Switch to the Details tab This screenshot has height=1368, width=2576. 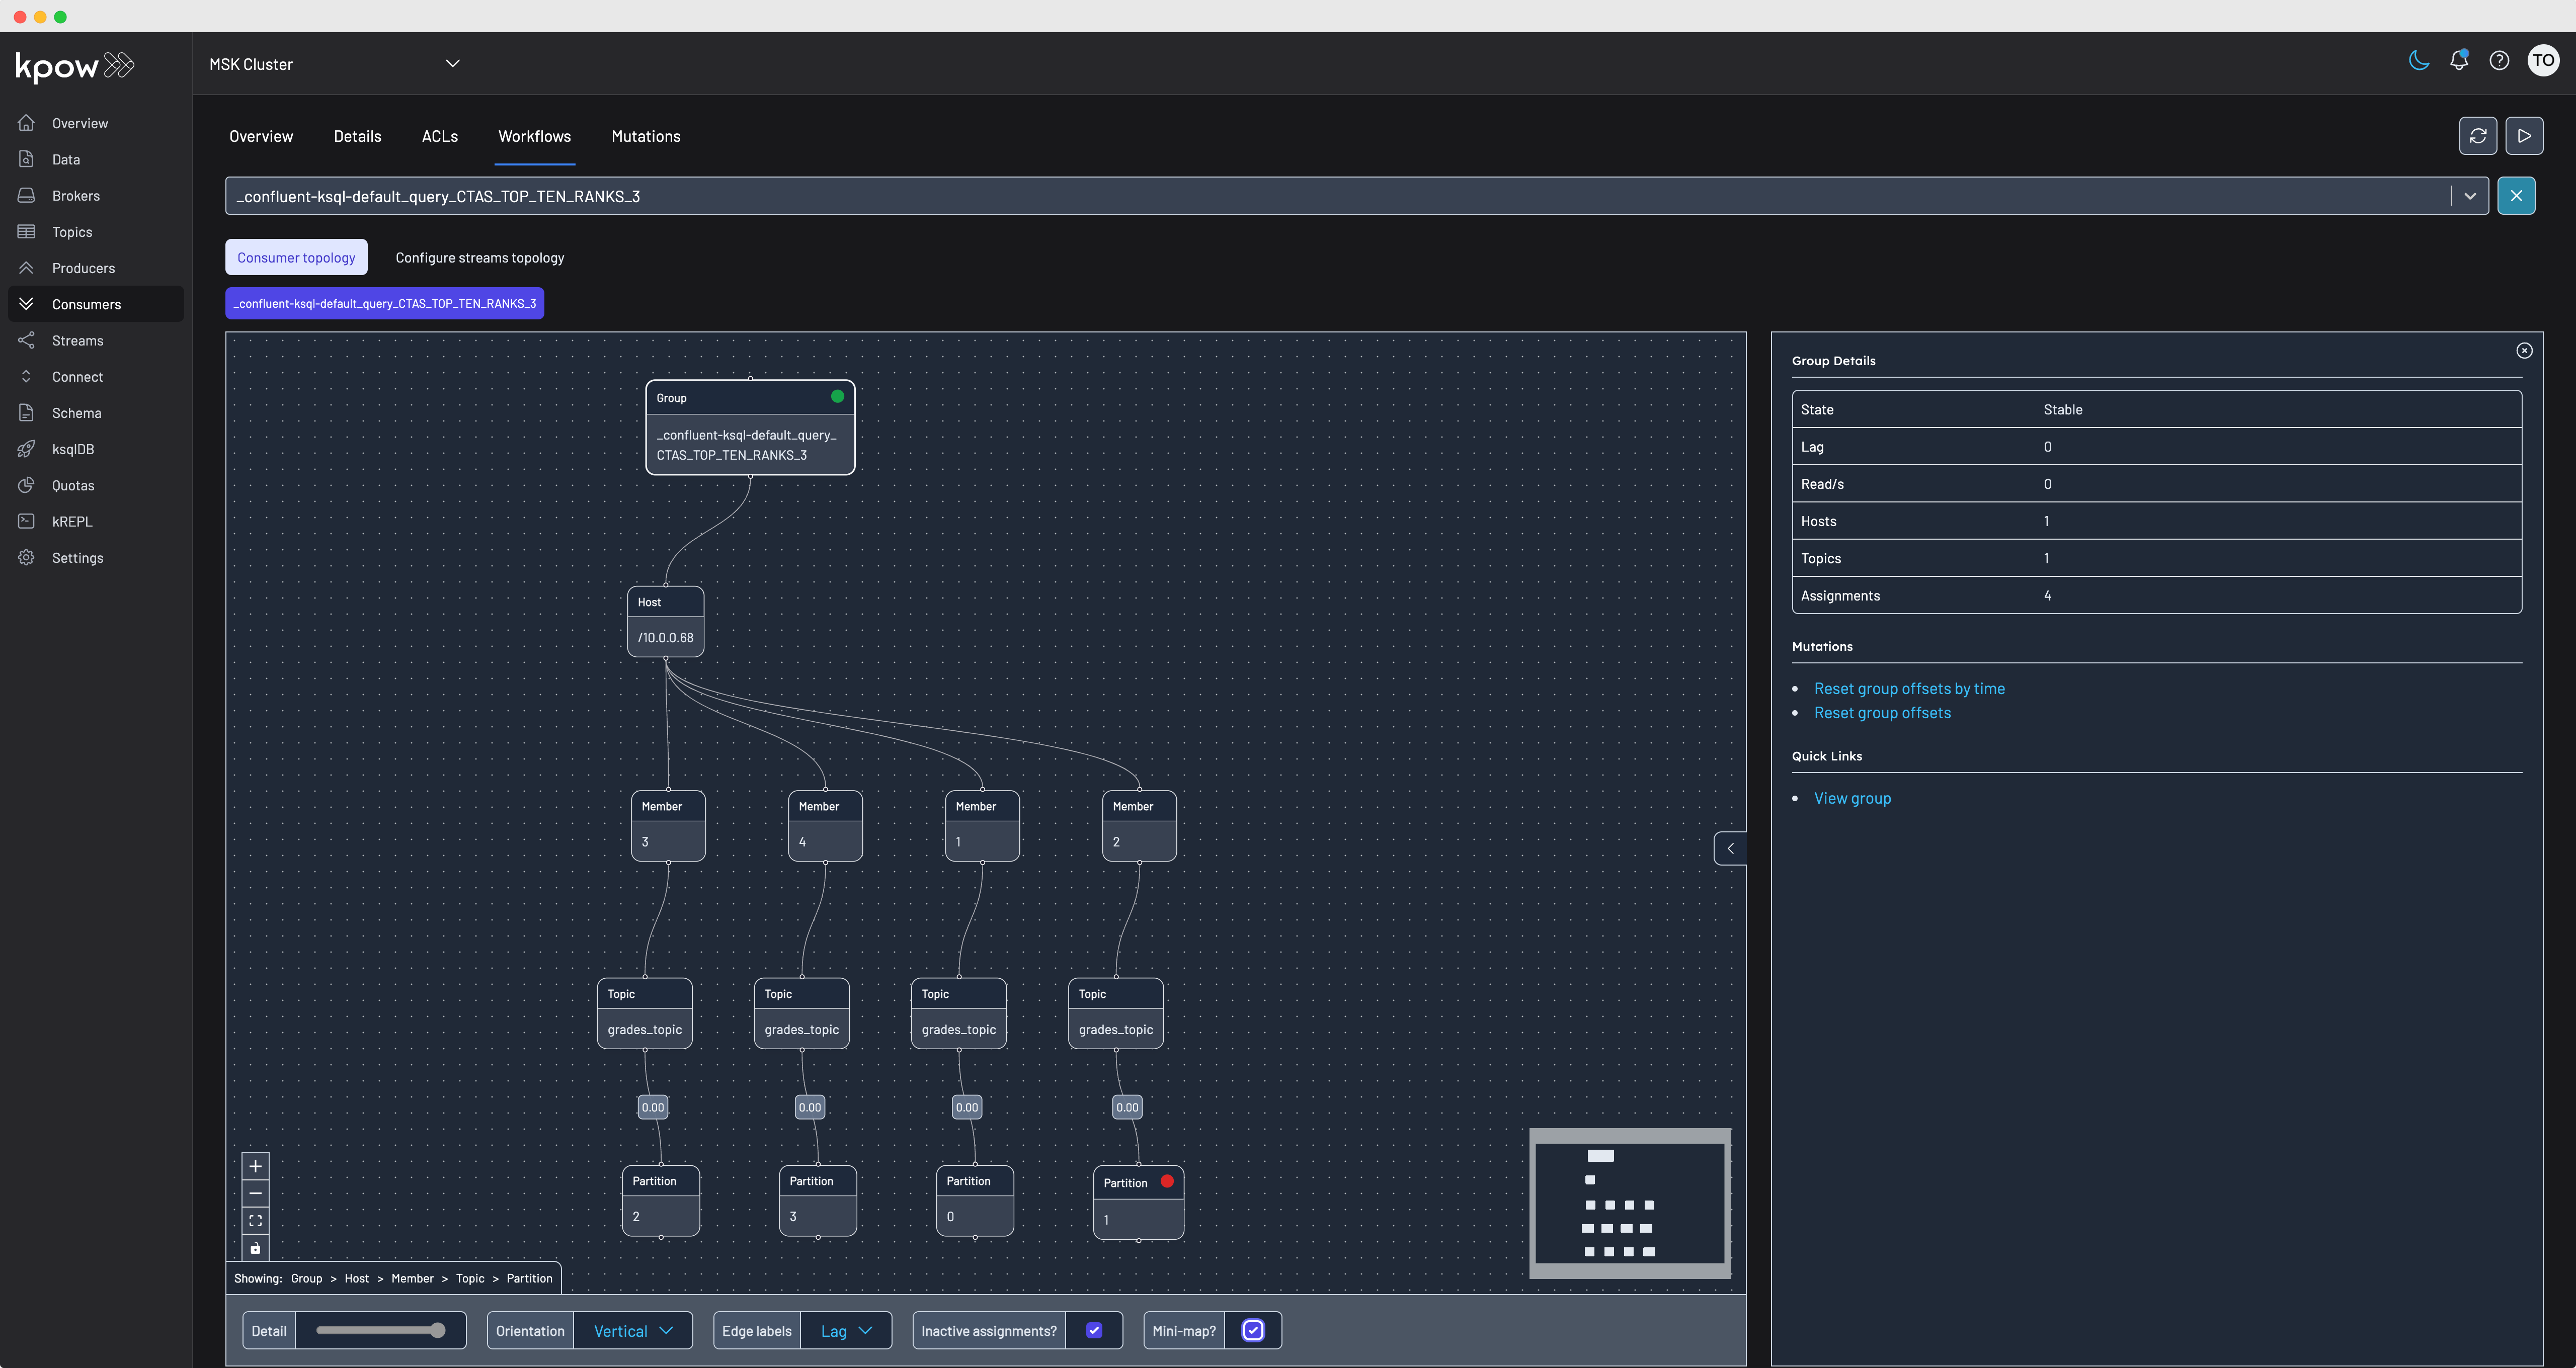357,137
